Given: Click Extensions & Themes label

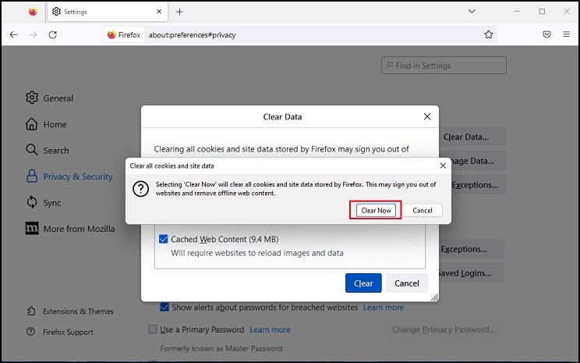Looking at the screenshot, I should tap(78, 311).
